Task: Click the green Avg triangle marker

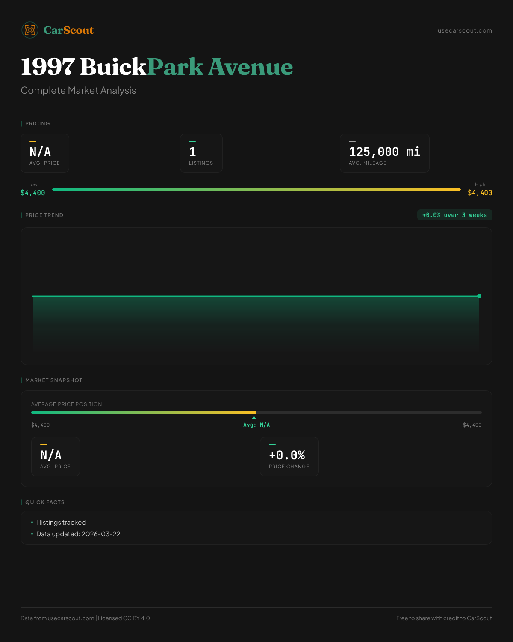Action: pyautogui.click(x=254, y=418)
